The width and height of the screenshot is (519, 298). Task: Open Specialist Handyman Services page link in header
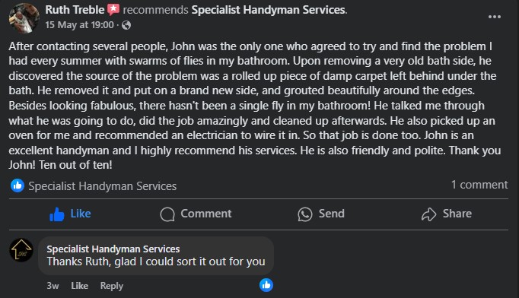(269, 10)
